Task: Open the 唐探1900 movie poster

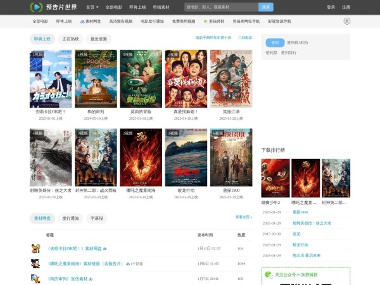Action: pyautogui.click(x=231, y=158)
